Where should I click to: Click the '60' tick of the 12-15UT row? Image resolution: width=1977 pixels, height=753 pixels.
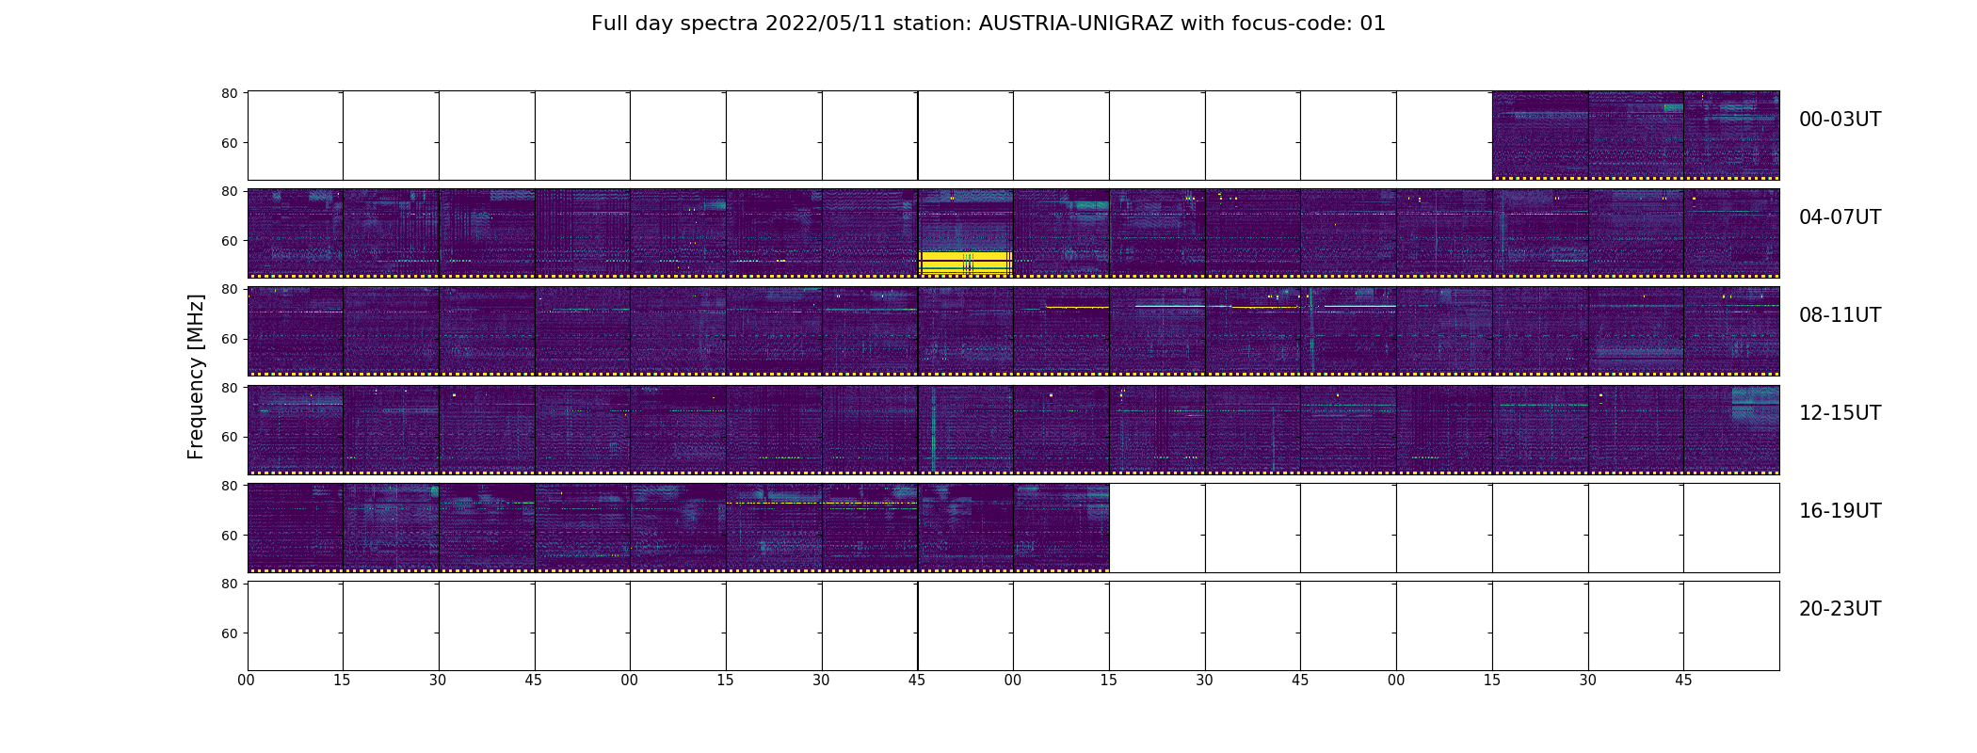pyautogui.click(x=229, y=437)
